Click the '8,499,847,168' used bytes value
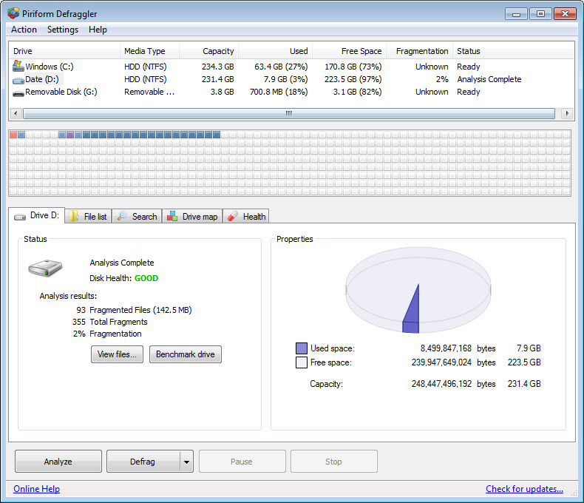 tap(446, 348)
